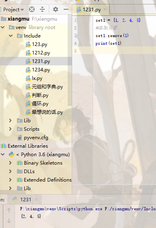156x228 pixels.
Task: Click the pyvenv.cfg config file icon
Action: (x=20, y=138)
